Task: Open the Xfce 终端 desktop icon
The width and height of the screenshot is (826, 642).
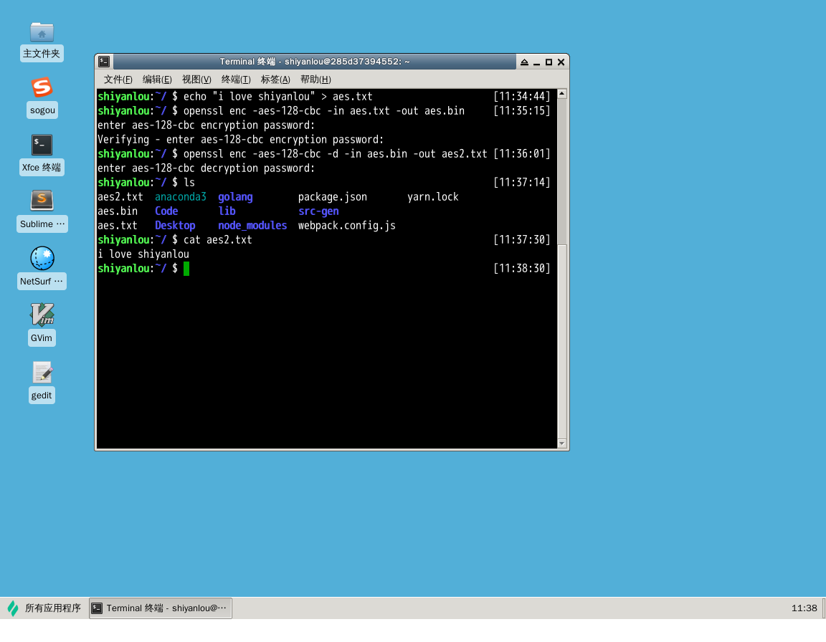Action: point(42,145)
